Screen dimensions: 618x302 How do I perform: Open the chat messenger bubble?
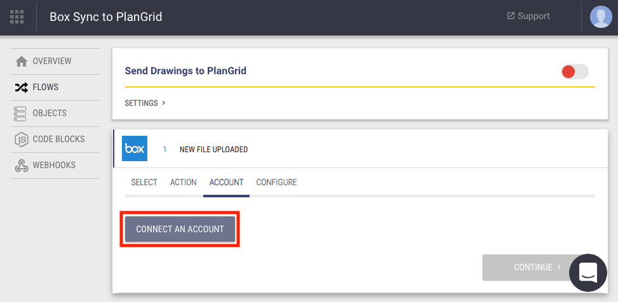click(x=589, y=273)
